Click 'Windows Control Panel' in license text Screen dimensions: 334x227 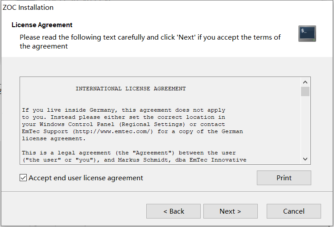[x=77, y=124]
